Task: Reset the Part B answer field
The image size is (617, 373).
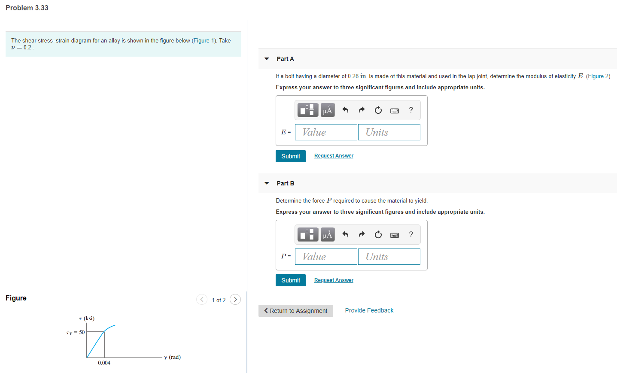Action: point(378,234)
